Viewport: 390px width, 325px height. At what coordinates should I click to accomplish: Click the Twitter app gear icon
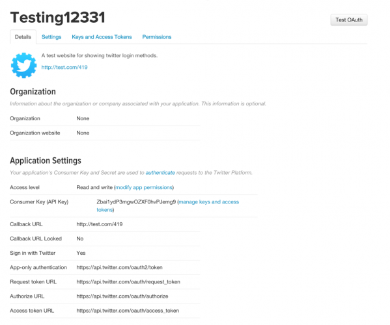click(24, 65)
